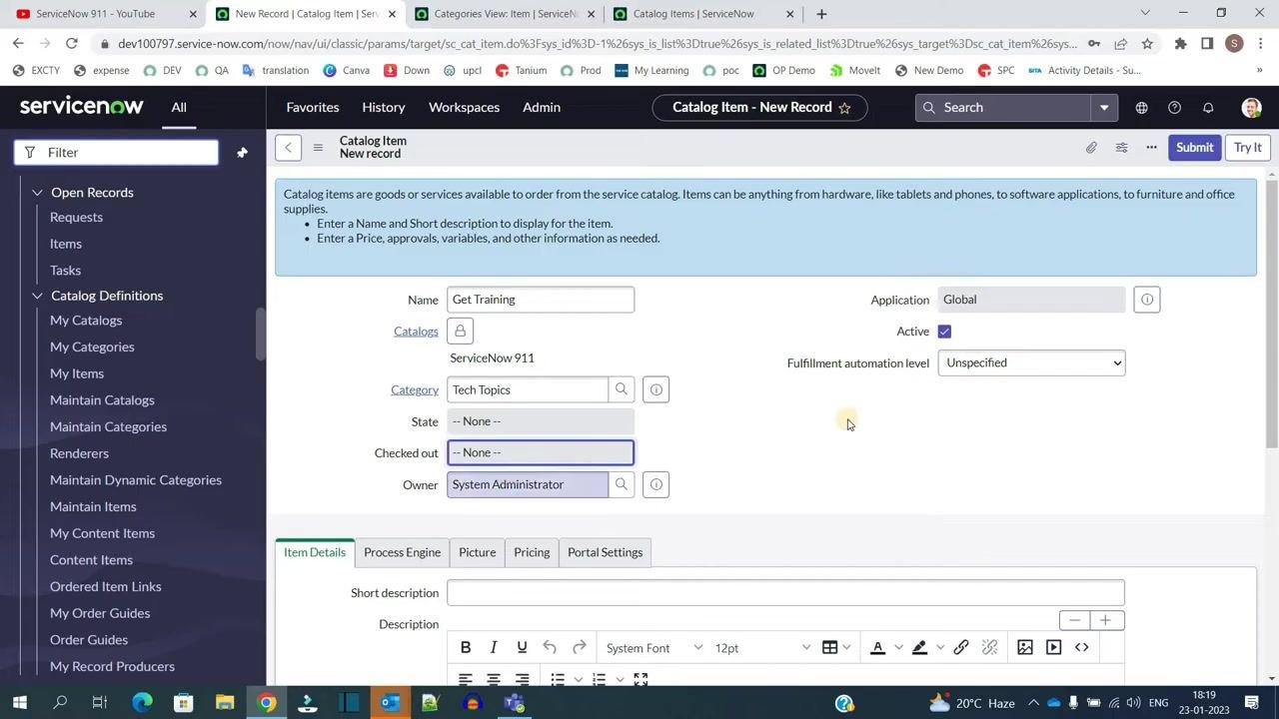Apply underline in description editor
Viewport: 1279px width, 719px height.
(522, 648)
